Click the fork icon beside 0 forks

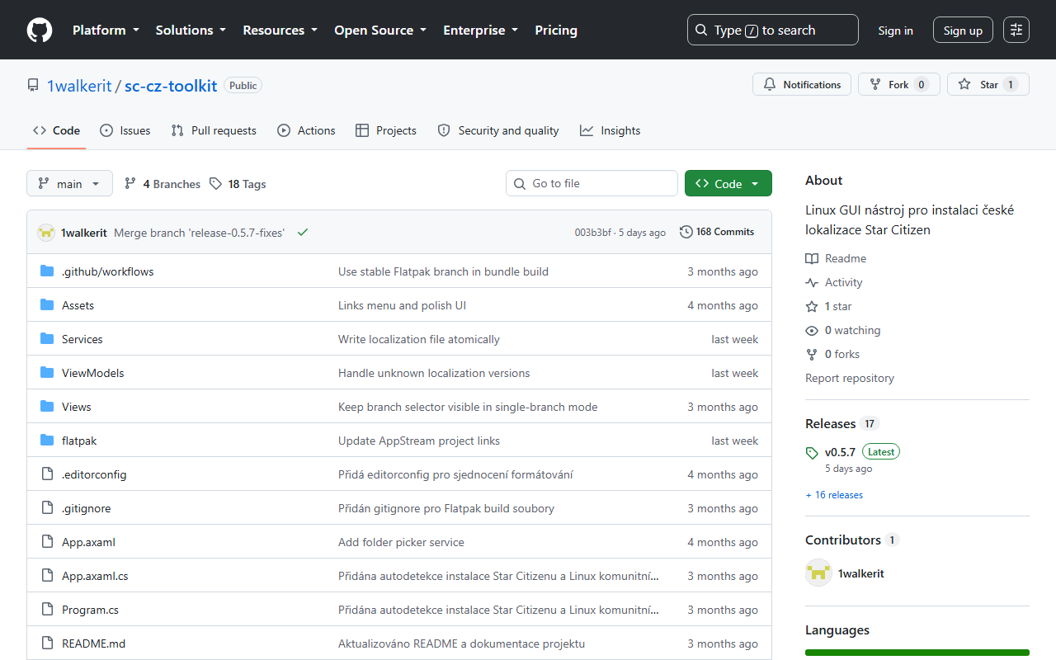pyautogui.click(x=812, y=355)
